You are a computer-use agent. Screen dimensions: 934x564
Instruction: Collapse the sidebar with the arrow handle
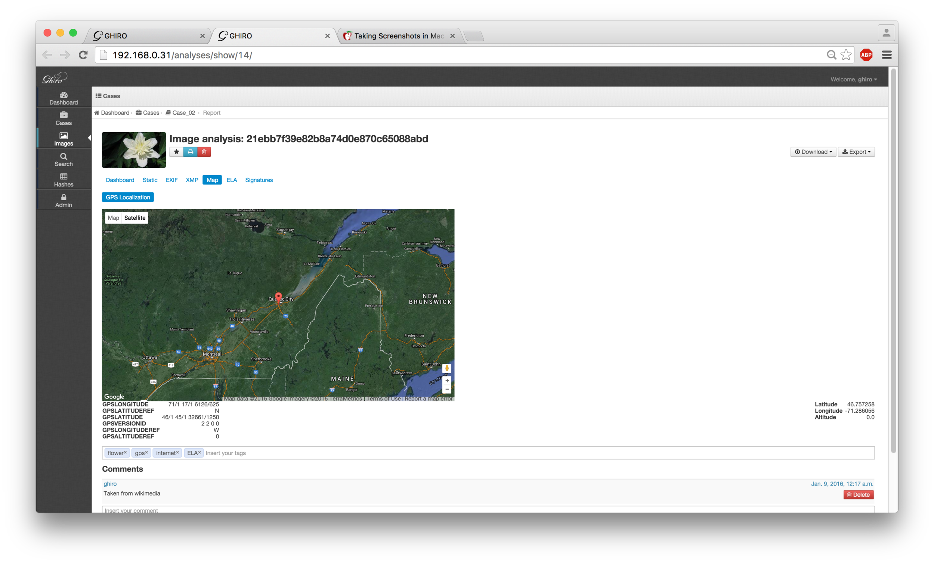point(89,138)
